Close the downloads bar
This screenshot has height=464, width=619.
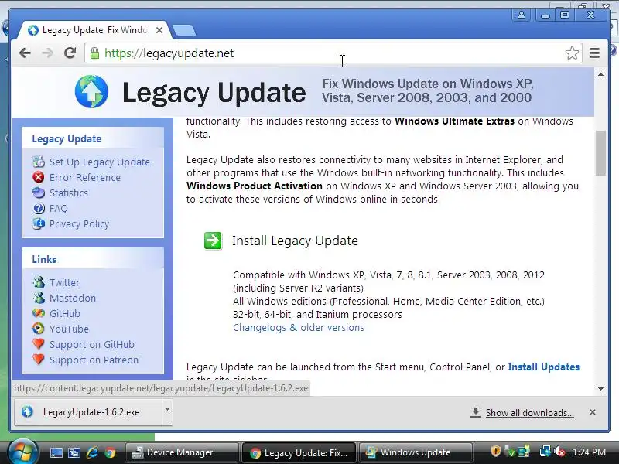click(x=593, y=412)
